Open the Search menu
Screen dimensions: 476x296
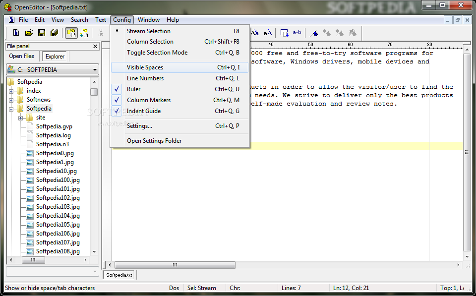[x=79, y=20]
